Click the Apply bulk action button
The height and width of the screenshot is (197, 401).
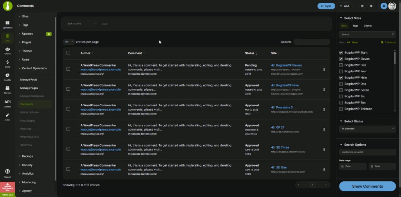coord(104,24)
